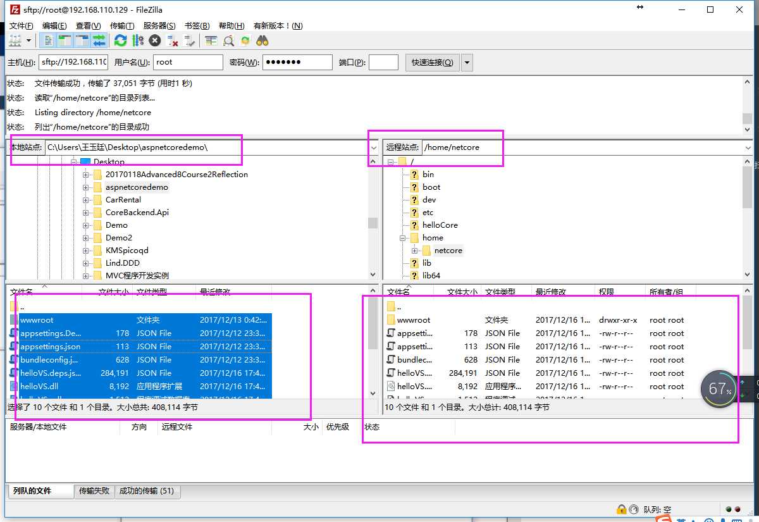The width and height of the screenshot is (759, 522).
Task: Toggle the transfer queue display
Action: pyautogui.click(x=99, y=40)
